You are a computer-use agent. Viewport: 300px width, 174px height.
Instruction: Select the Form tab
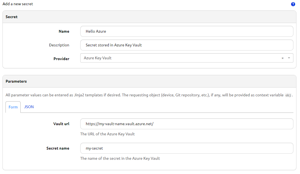(x=13, y=107)
